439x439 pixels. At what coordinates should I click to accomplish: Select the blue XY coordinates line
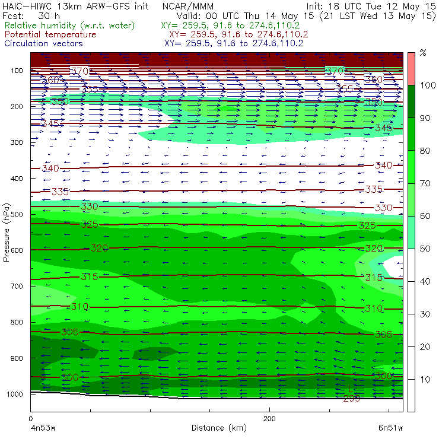pos(234,43)
